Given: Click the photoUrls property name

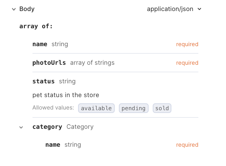Looking at the screenshot, I should point(49,63).
